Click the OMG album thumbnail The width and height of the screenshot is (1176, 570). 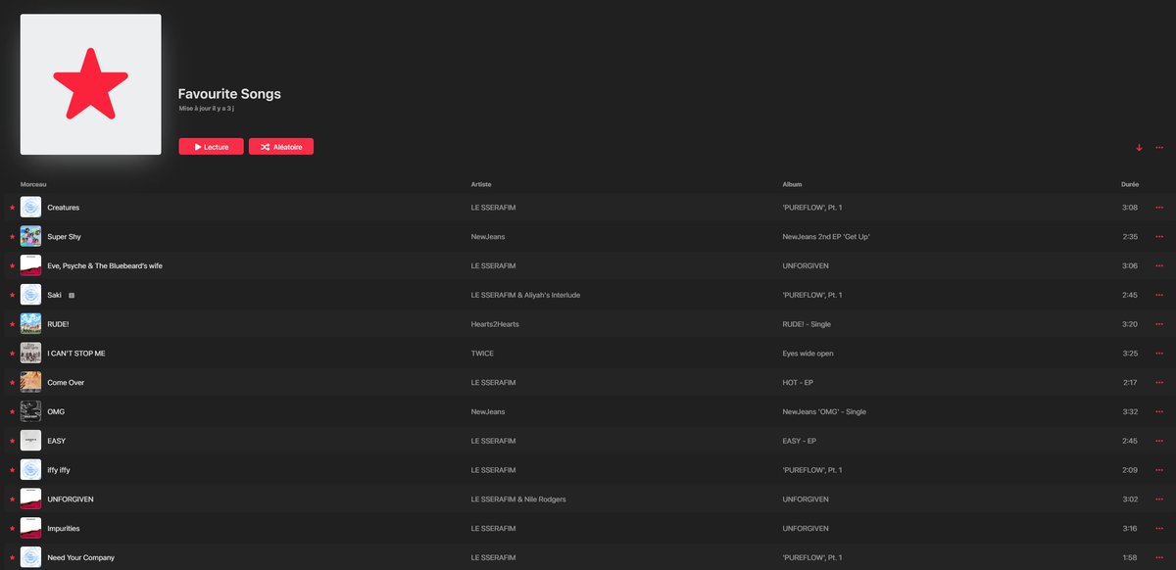(x=30, y=411)
